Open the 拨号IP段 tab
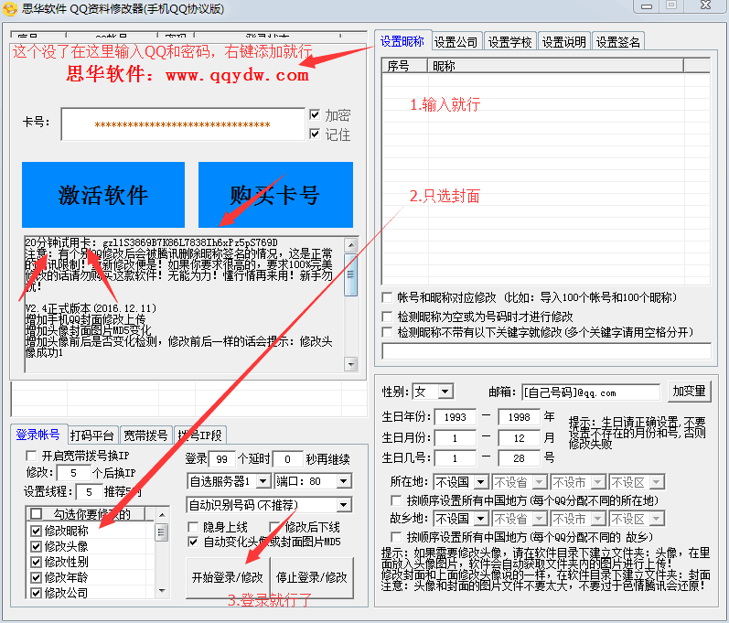Viewport: 729px width, 623px height. (200, 435)
